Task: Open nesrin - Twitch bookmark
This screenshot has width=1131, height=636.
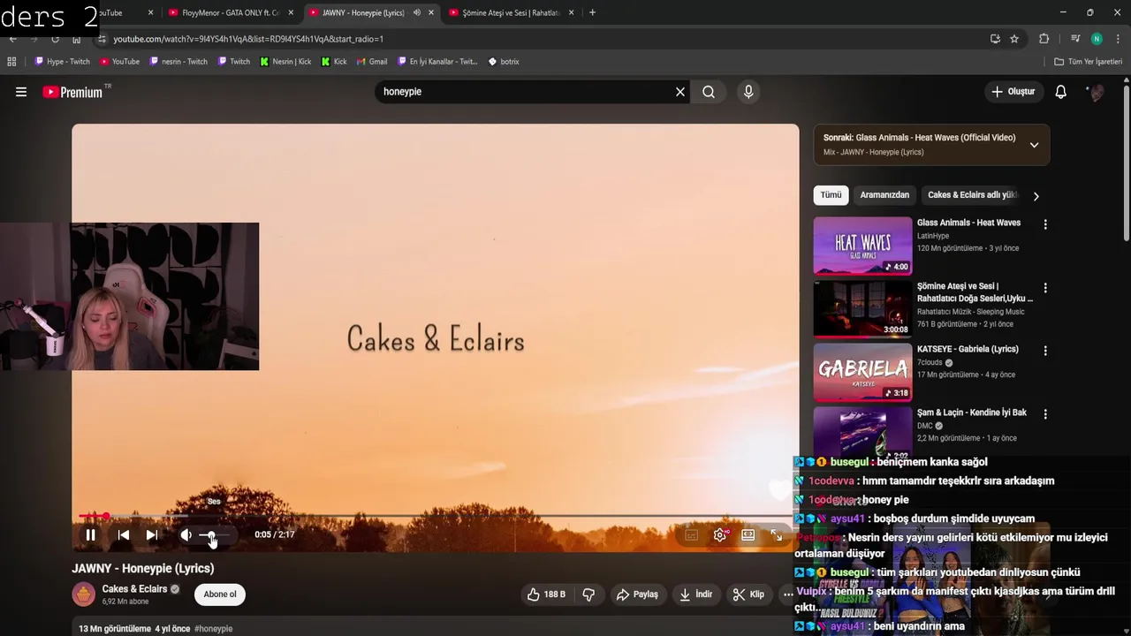Action: [178, 62]
